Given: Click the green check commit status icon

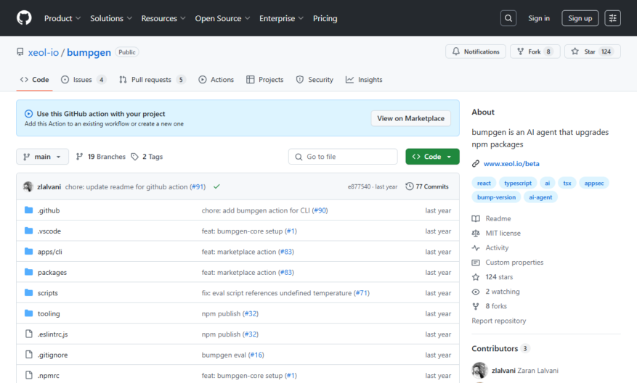Looking at the screenshot, I should [216, 186].
